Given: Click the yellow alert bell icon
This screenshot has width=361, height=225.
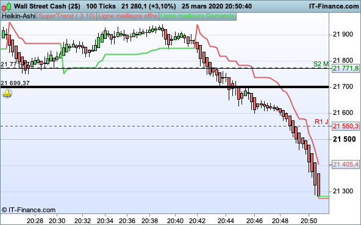Looking at the screenshot, I should 7,94.
